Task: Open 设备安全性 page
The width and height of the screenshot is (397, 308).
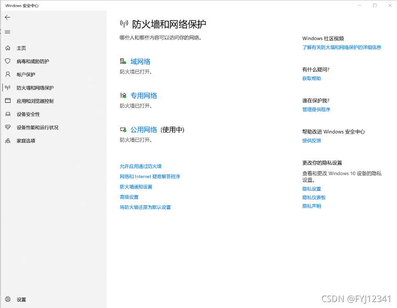Action: click(28, 114)
